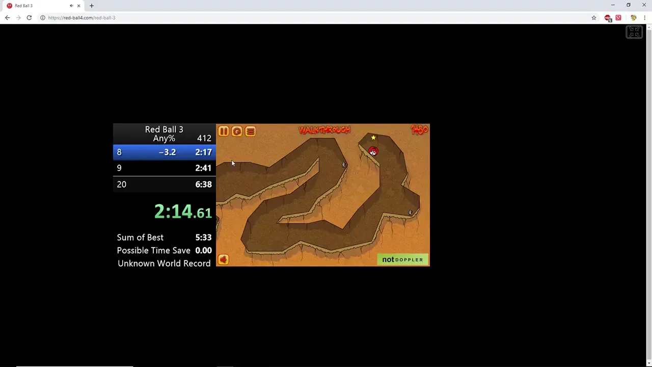This screenshot has width=652, height=367.
Task: Click the game score 1480
Action: (419, 130)
